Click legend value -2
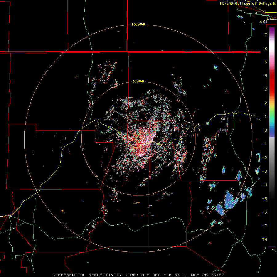Viewport: 277px width, 277px height. 264,158
